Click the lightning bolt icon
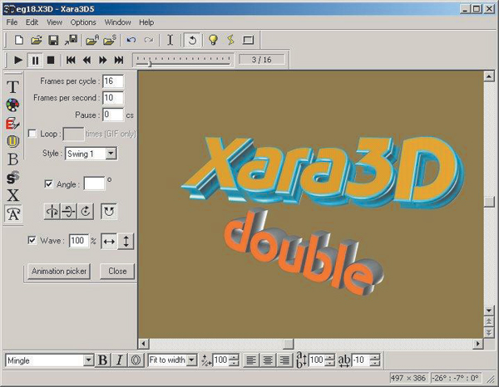Viewport: 499px width, 387px height. point(230,40)
